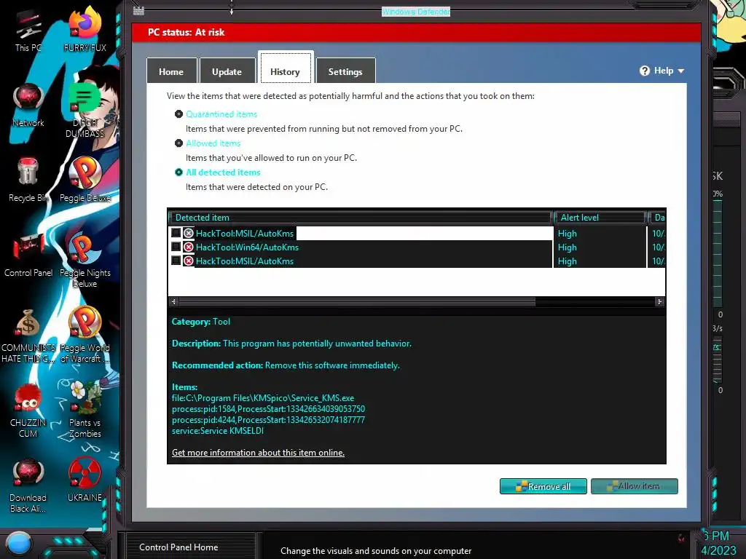Viewport: 746px width, 559px height.
Task: Click file path Service_KMS.exe item text
Action: click(263, 398)
